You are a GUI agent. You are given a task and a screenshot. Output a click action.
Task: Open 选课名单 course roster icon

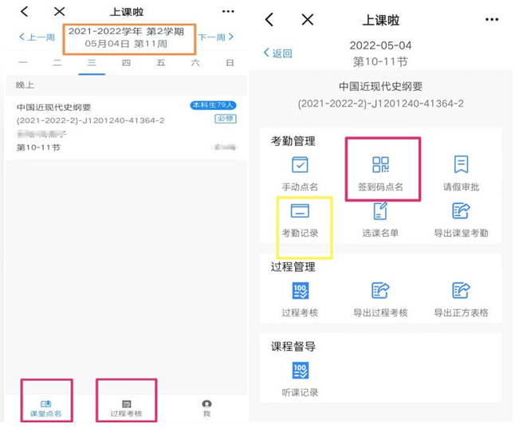tap(380, 219)
